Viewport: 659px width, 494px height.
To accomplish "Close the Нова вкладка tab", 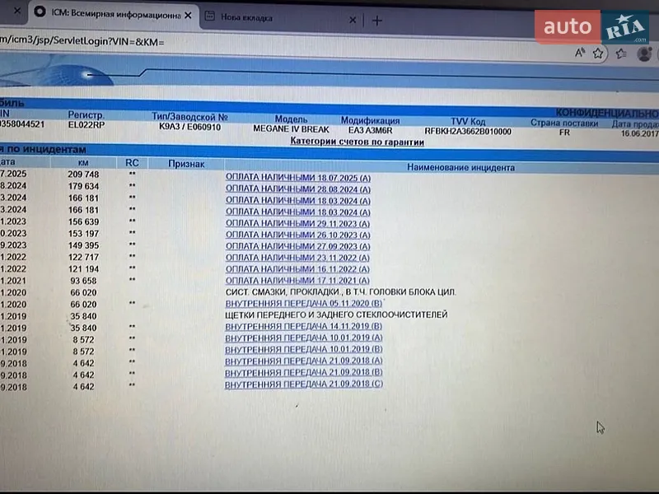I will click(353, 19).
